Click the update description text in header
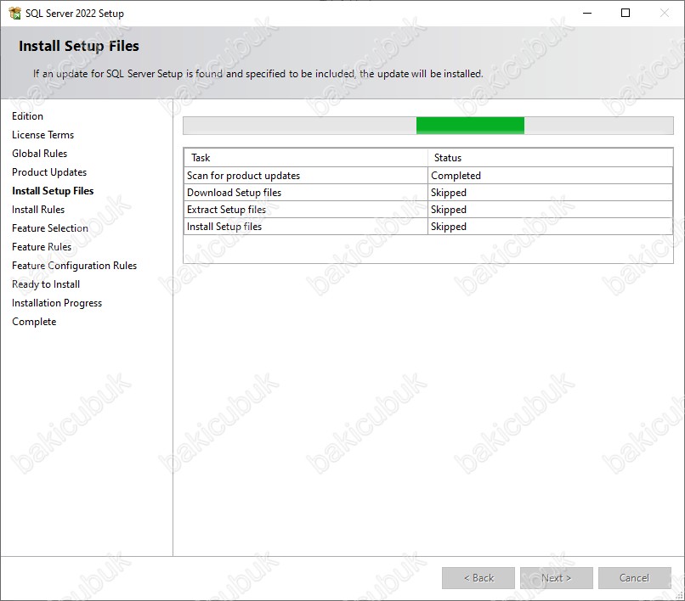685x601 pixels. [258, 74]
